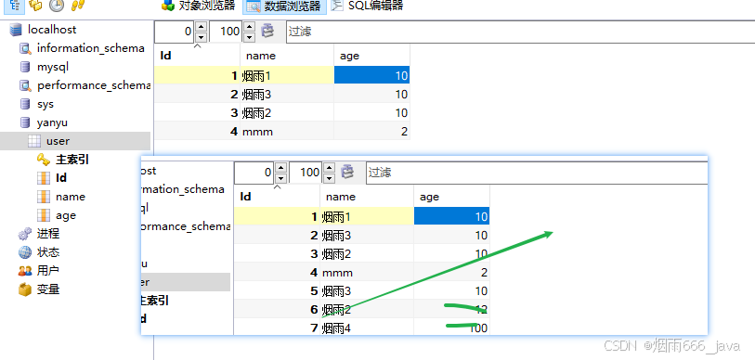Click the localhost server icon
Screen dimensions: 755x360
pos(16,30)
